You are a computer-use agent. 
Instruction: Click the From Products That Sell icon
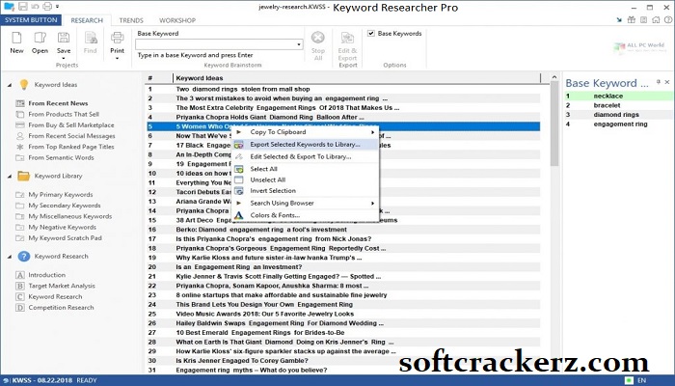tap(20, 114)
